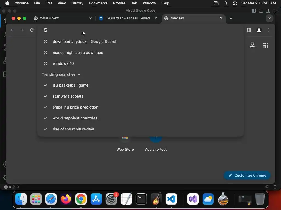
Task: Open the Trash in the Dock
Action: tap(260, 199)
